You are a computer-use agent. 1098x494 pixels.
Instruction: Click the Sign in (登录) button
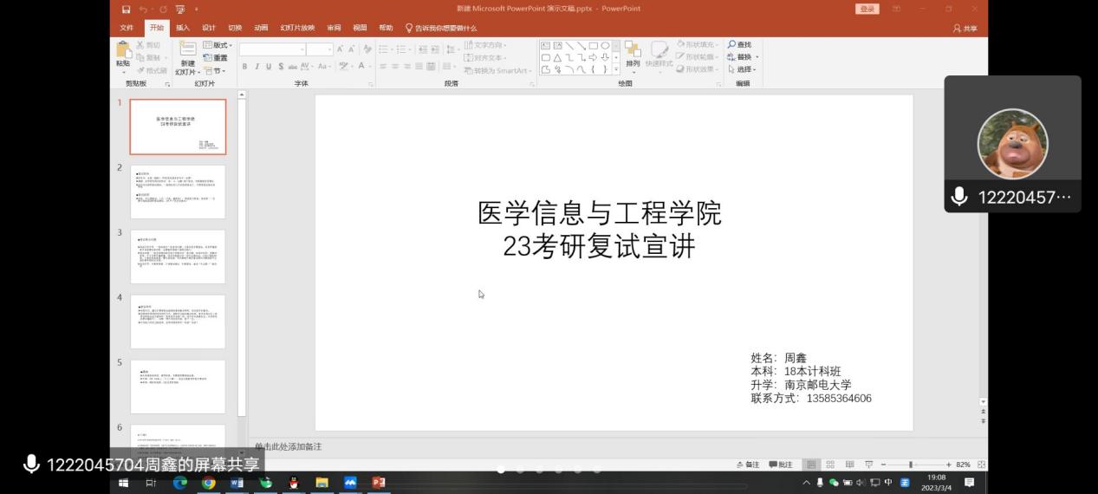tap(867, 9)
